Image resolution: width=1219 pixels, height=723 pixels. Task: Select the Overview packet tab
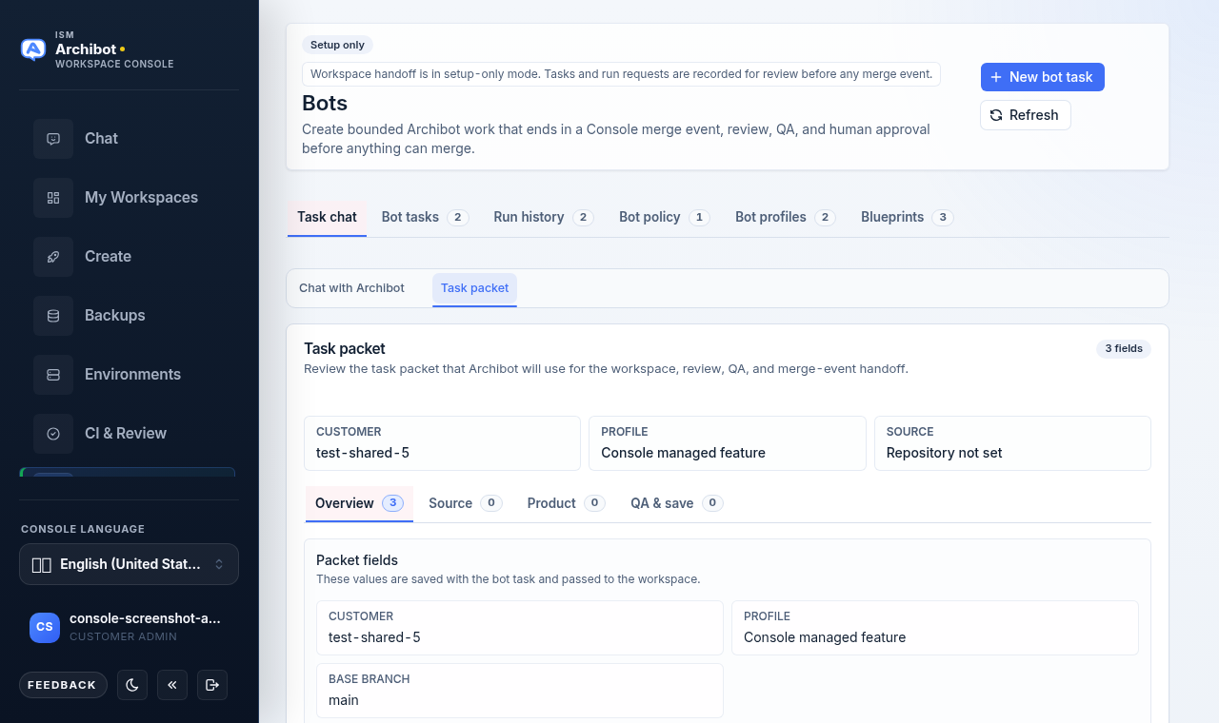[359, 503]
